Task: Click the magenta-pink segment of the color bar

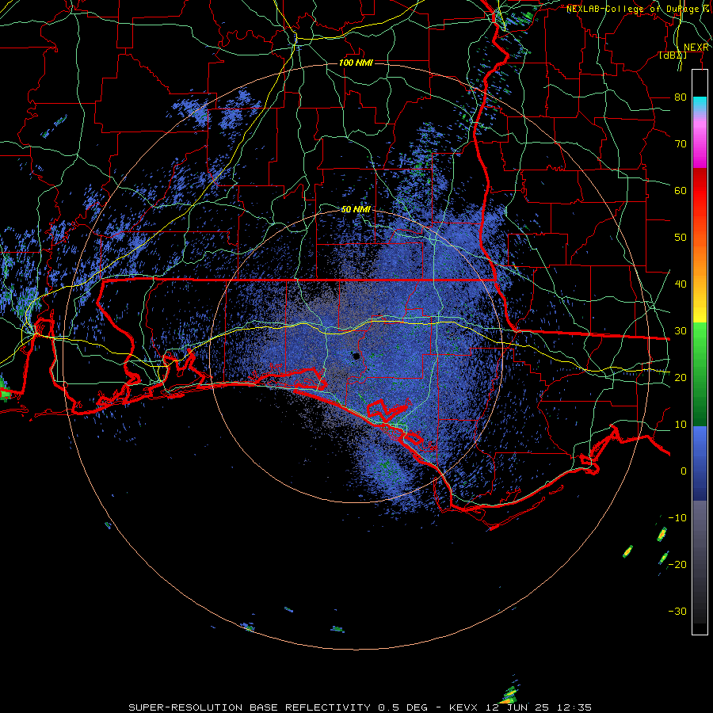Action: (700, 141)
